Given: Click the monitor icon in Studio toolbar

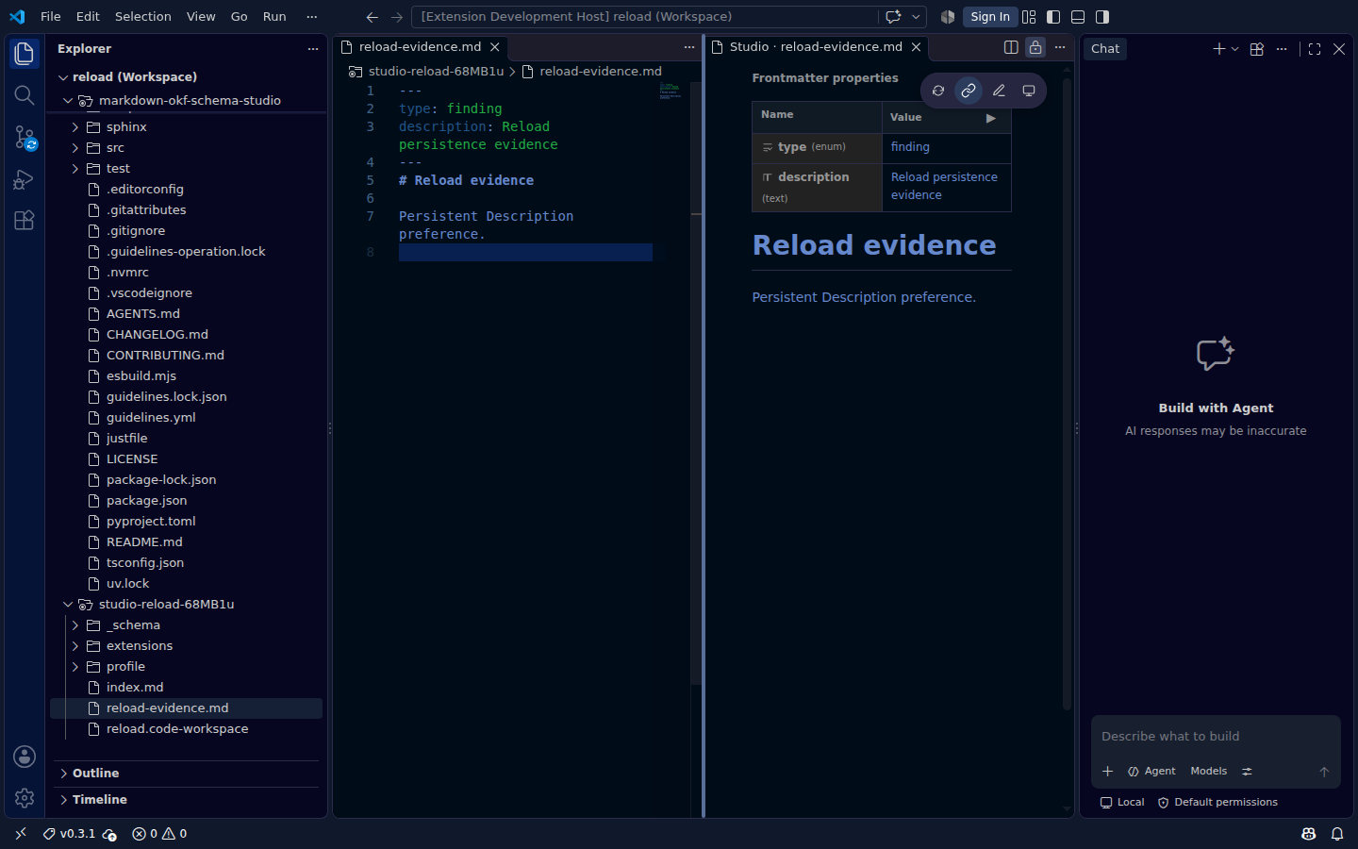Looking at the screenshot, I should click(x=1029, y=91).
